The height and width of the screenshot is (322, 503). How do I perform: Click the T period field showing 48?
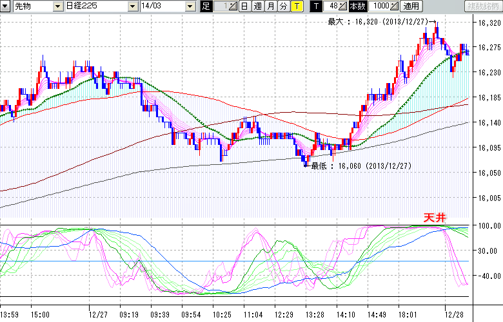click(331, 6)
